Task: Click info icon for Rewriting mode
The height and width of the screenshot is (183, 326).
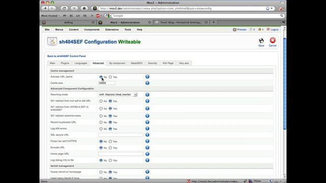Action: (x=147, y=95)
